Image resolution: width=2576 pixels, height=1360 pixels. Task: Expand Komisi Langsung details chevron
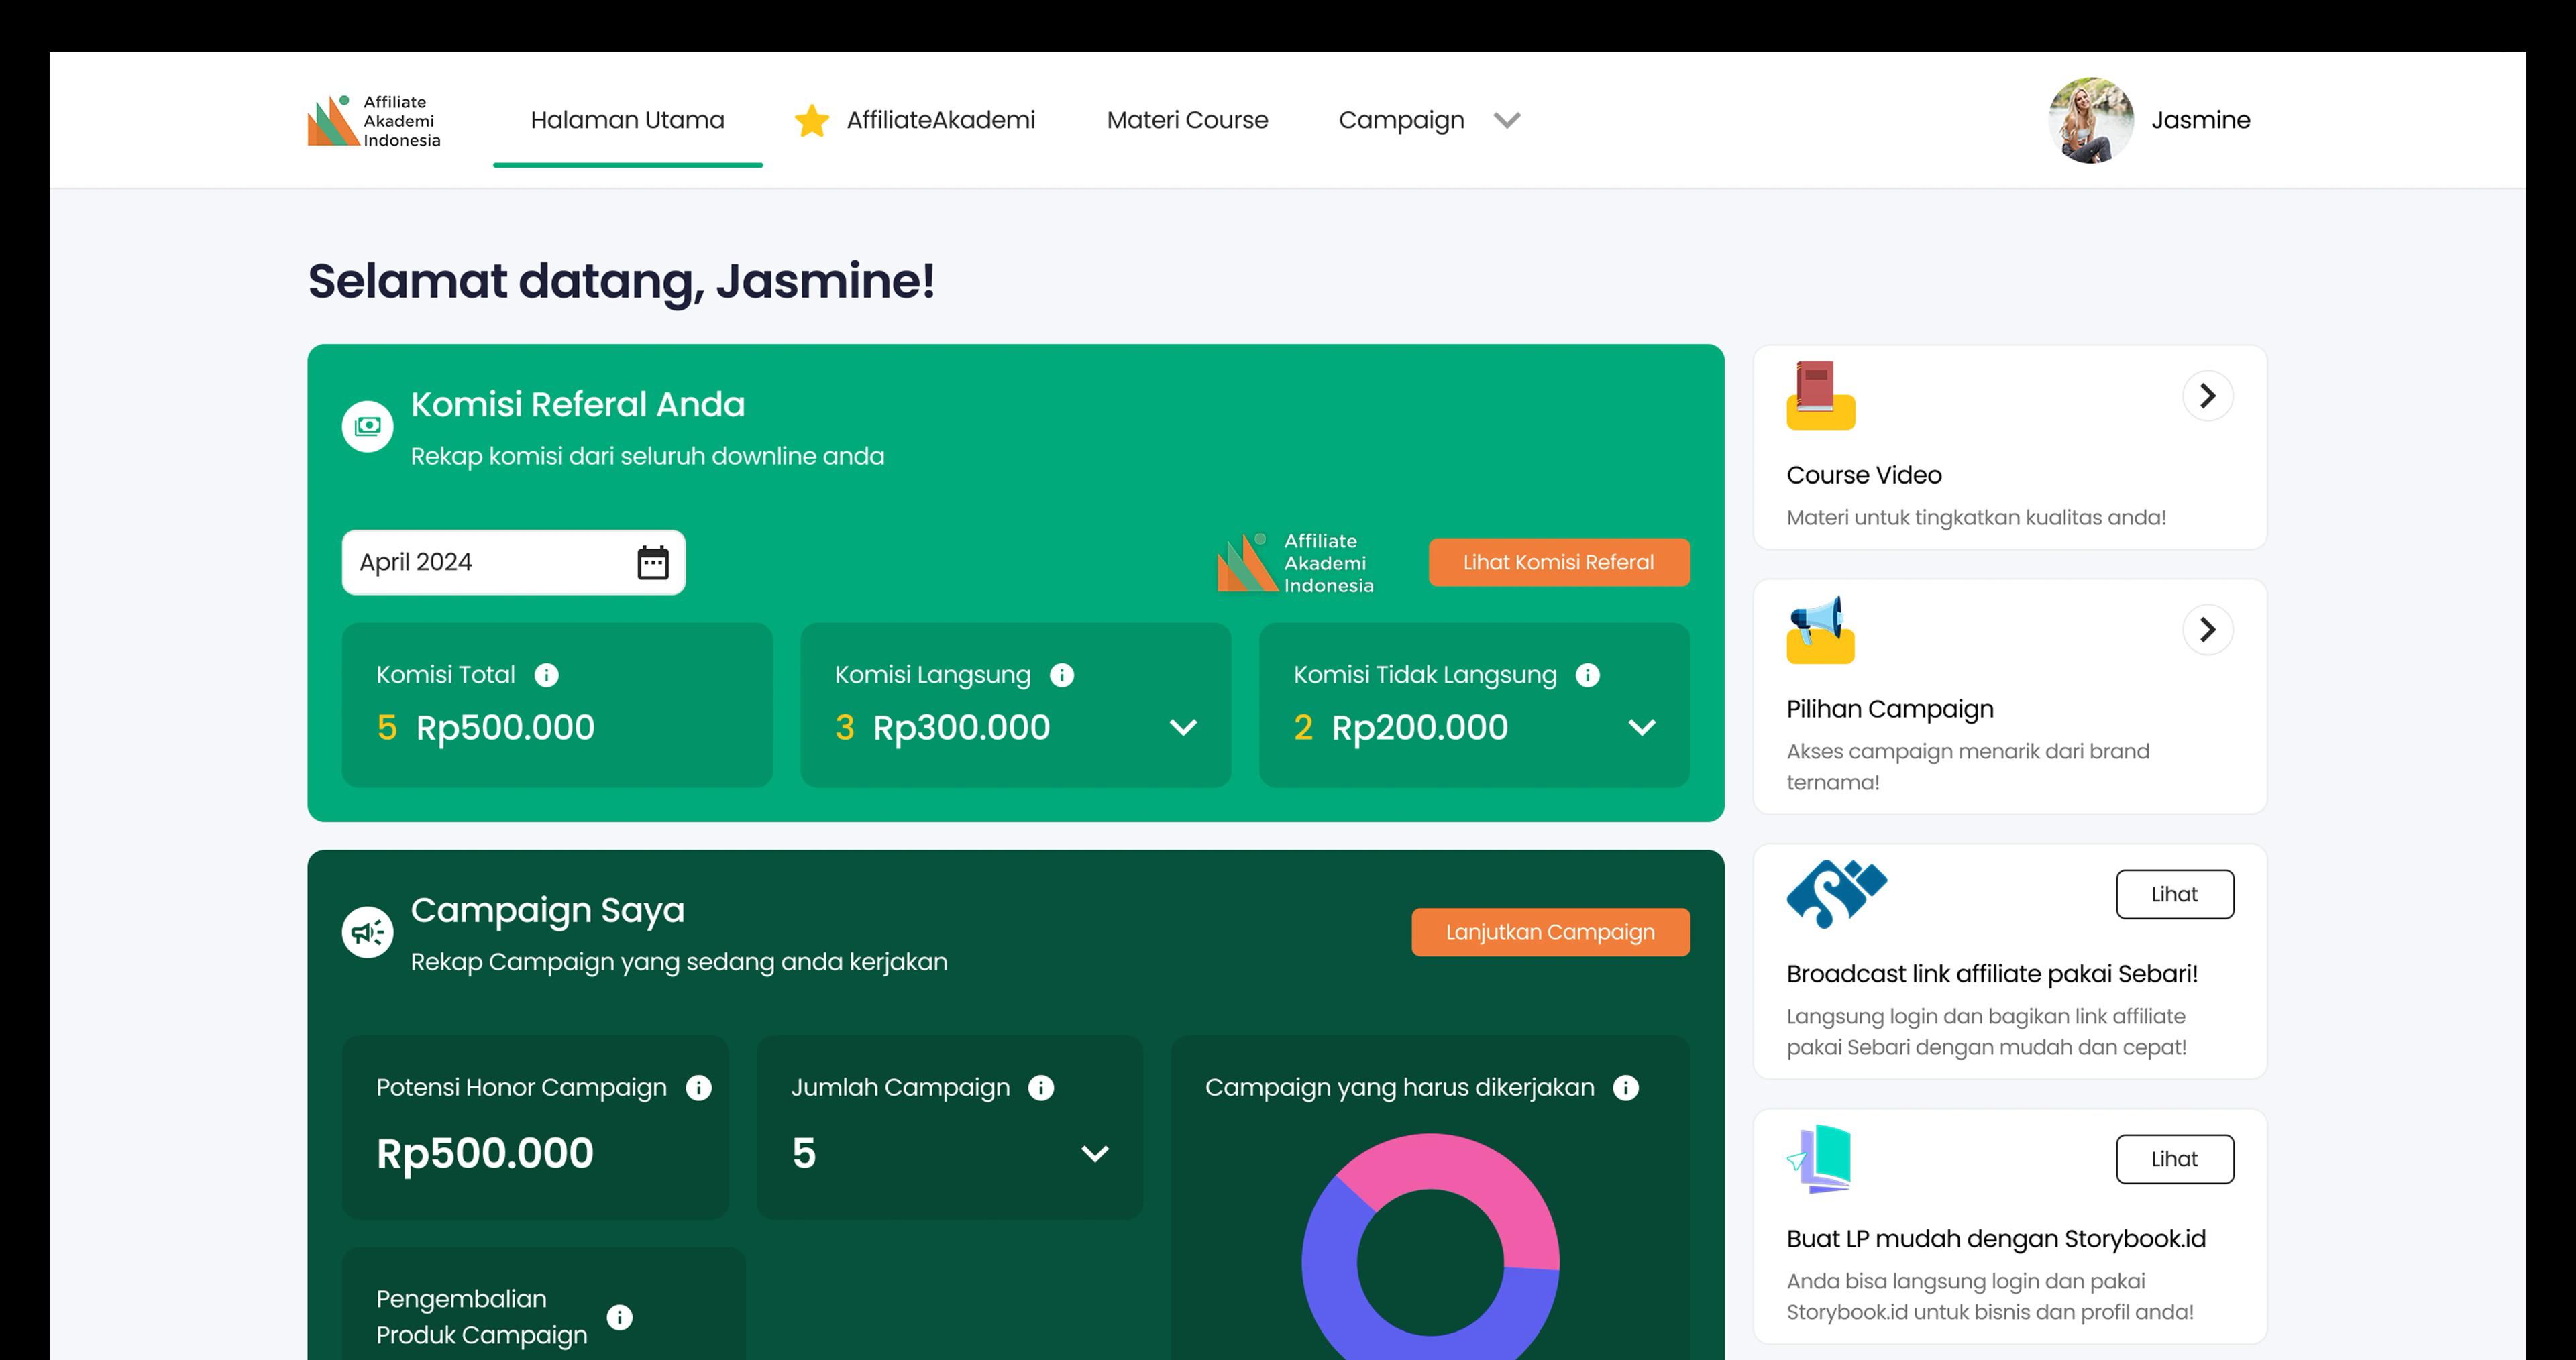1183,728
